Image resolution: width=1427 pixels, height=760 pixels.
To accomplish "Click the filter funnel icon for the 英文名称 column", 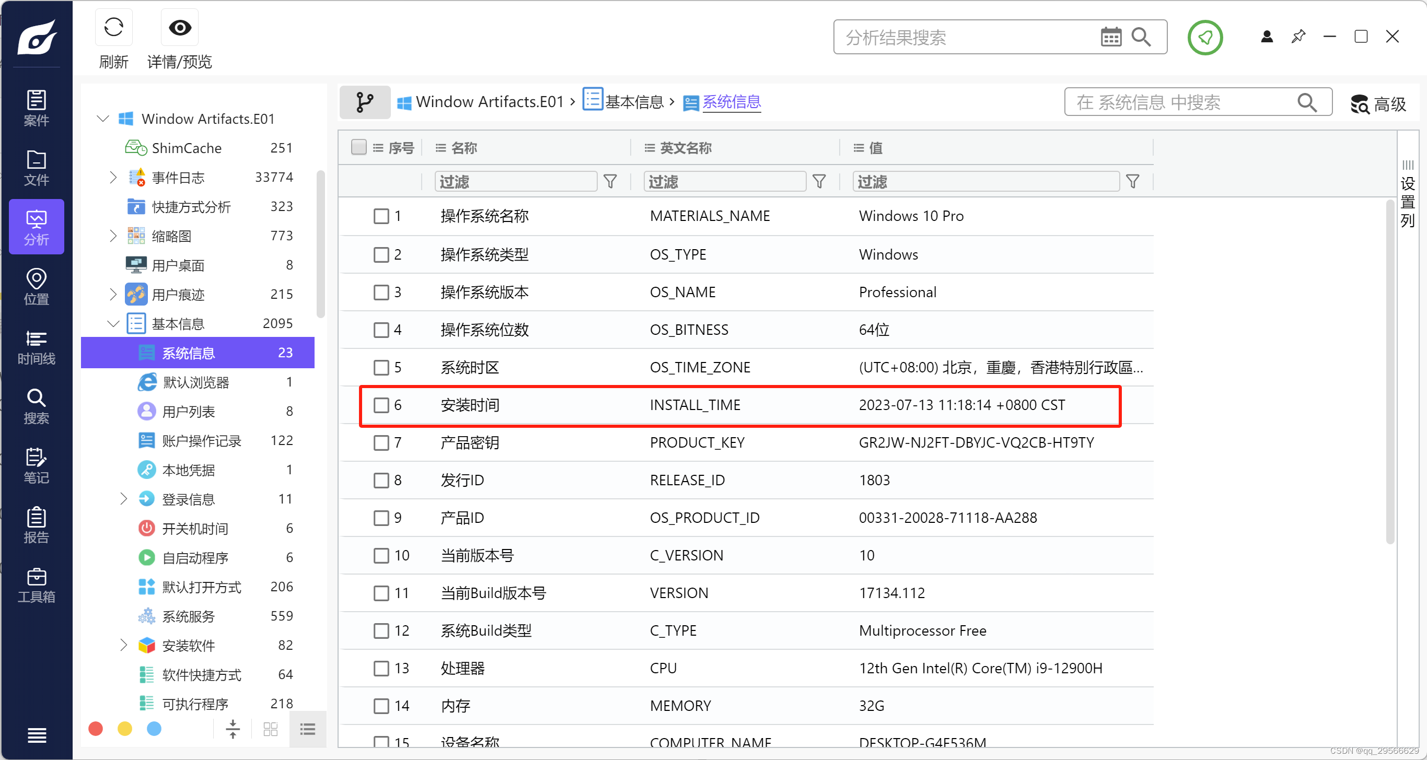I will coord(819,181).
